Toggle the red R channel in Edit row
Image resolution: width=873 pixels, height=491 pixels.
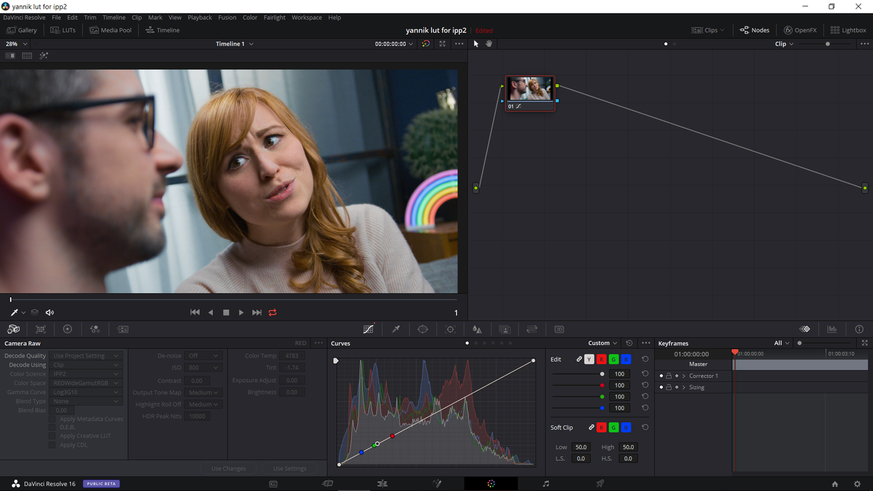[x=602, y=359]
